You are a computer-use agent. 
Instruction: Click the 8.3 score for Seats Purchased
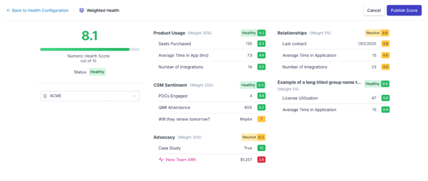261,44
